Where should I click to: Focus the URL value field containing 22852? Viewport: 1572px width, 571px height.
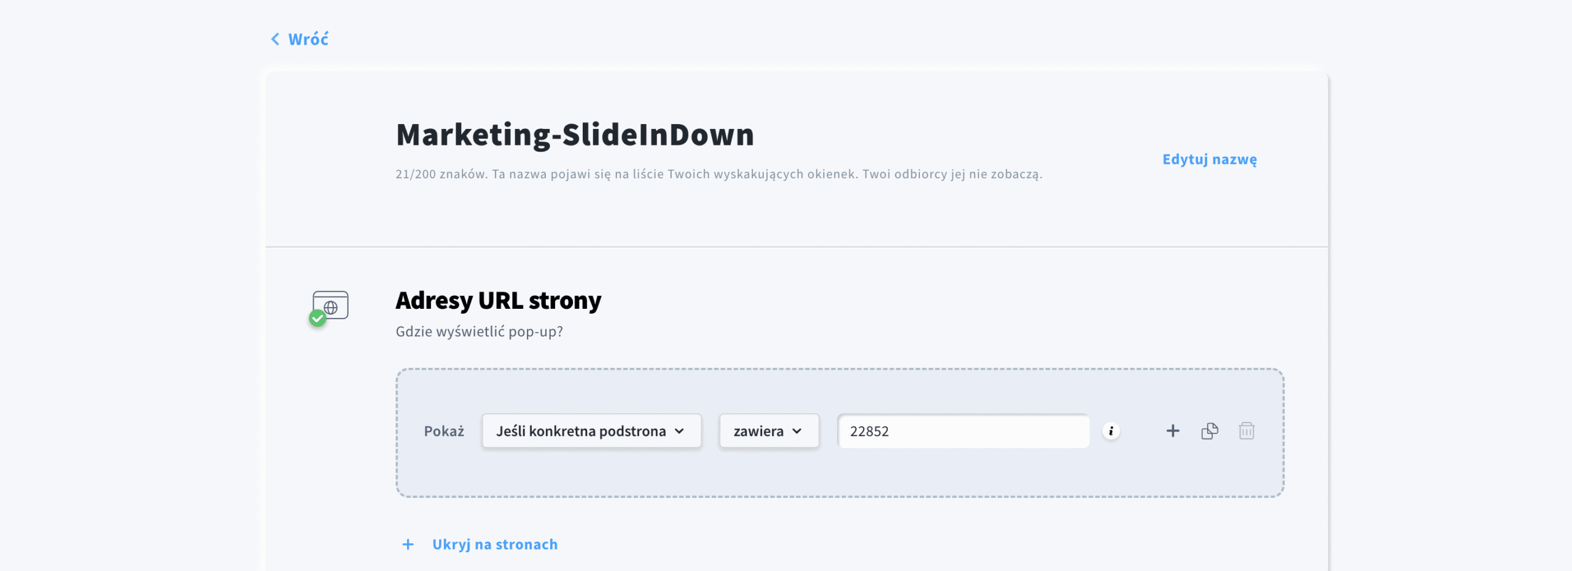click(963, 431)
